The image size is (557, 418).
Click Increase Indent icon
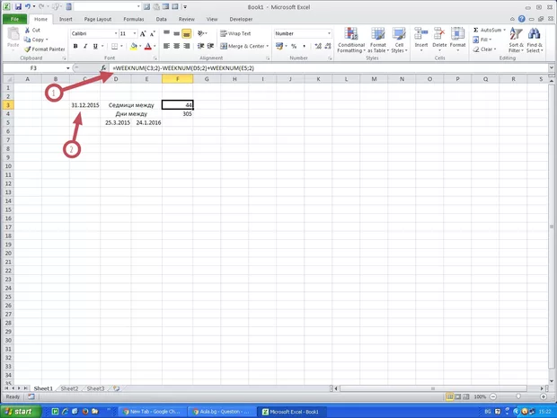(x=210, y=46)
